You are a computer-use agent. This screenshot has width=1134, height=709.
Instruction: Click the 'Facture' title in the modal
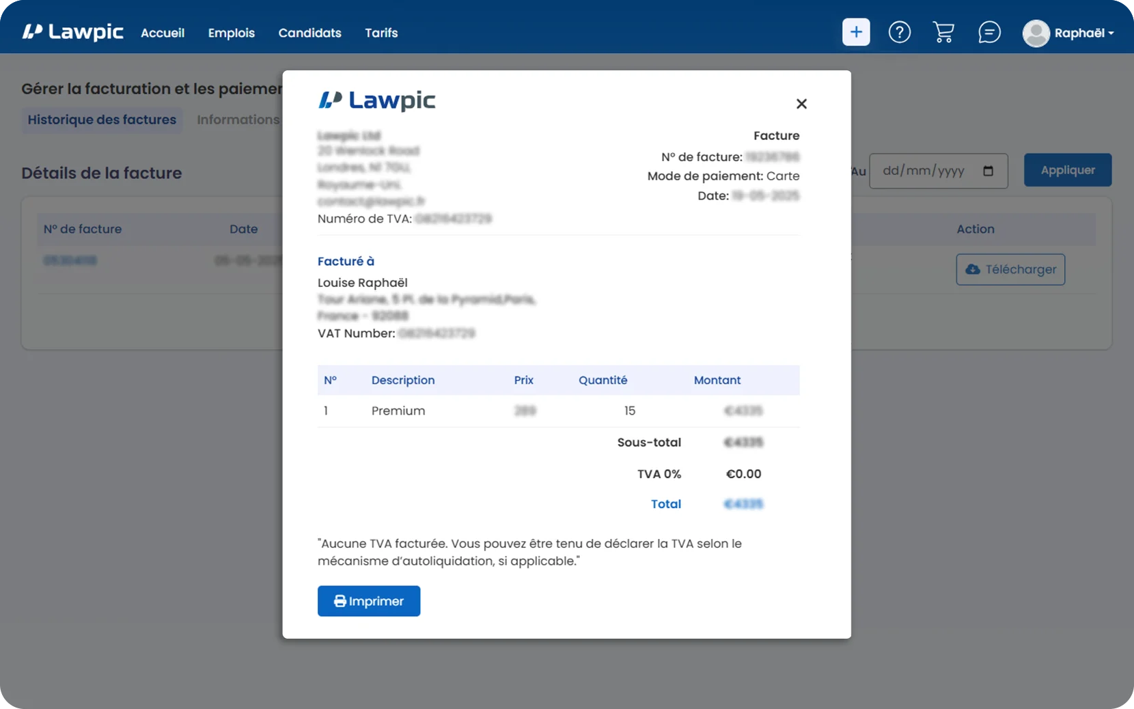[777, 136]
